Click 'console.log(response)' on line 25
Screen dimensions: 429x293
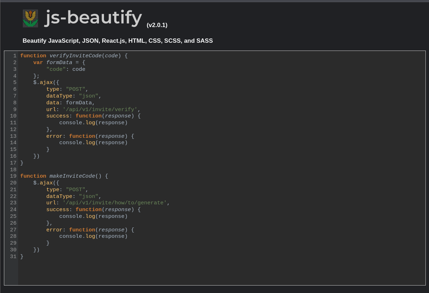pyautogui.click(x=93, y=216)
